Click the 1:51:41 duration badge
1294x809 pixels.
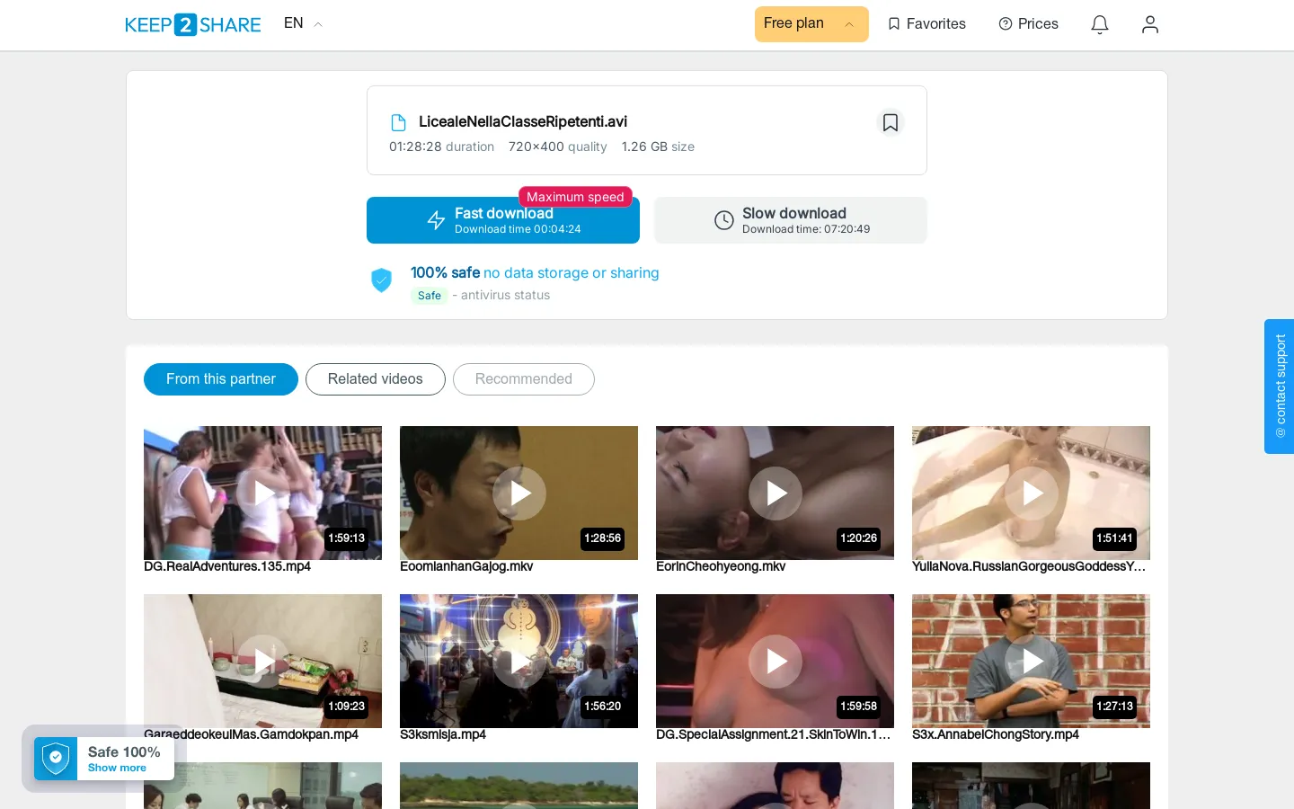click(x=1115, y=538)
